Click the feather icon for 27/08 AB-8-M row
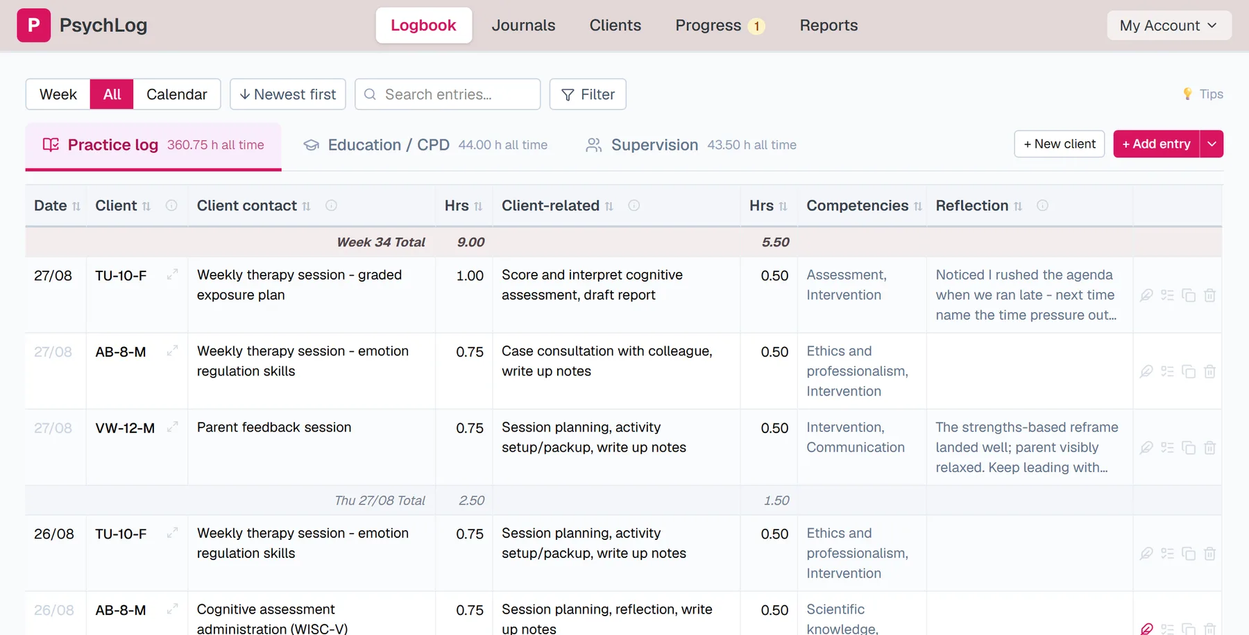This screenshot has width=1249, height=635. pyautogui.click(x=1146, y=372)
